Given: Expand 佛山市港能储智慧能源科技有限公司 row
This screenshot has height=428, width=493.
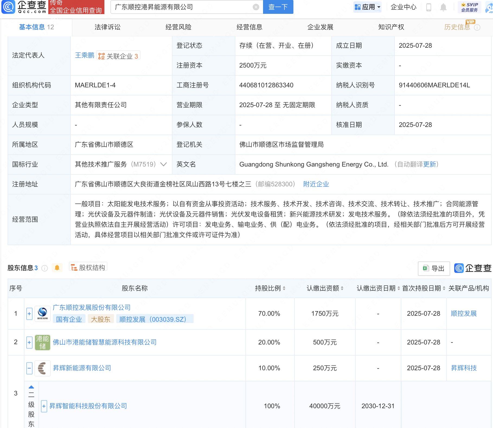Looking at the screenshot, I should click(30, 342).
